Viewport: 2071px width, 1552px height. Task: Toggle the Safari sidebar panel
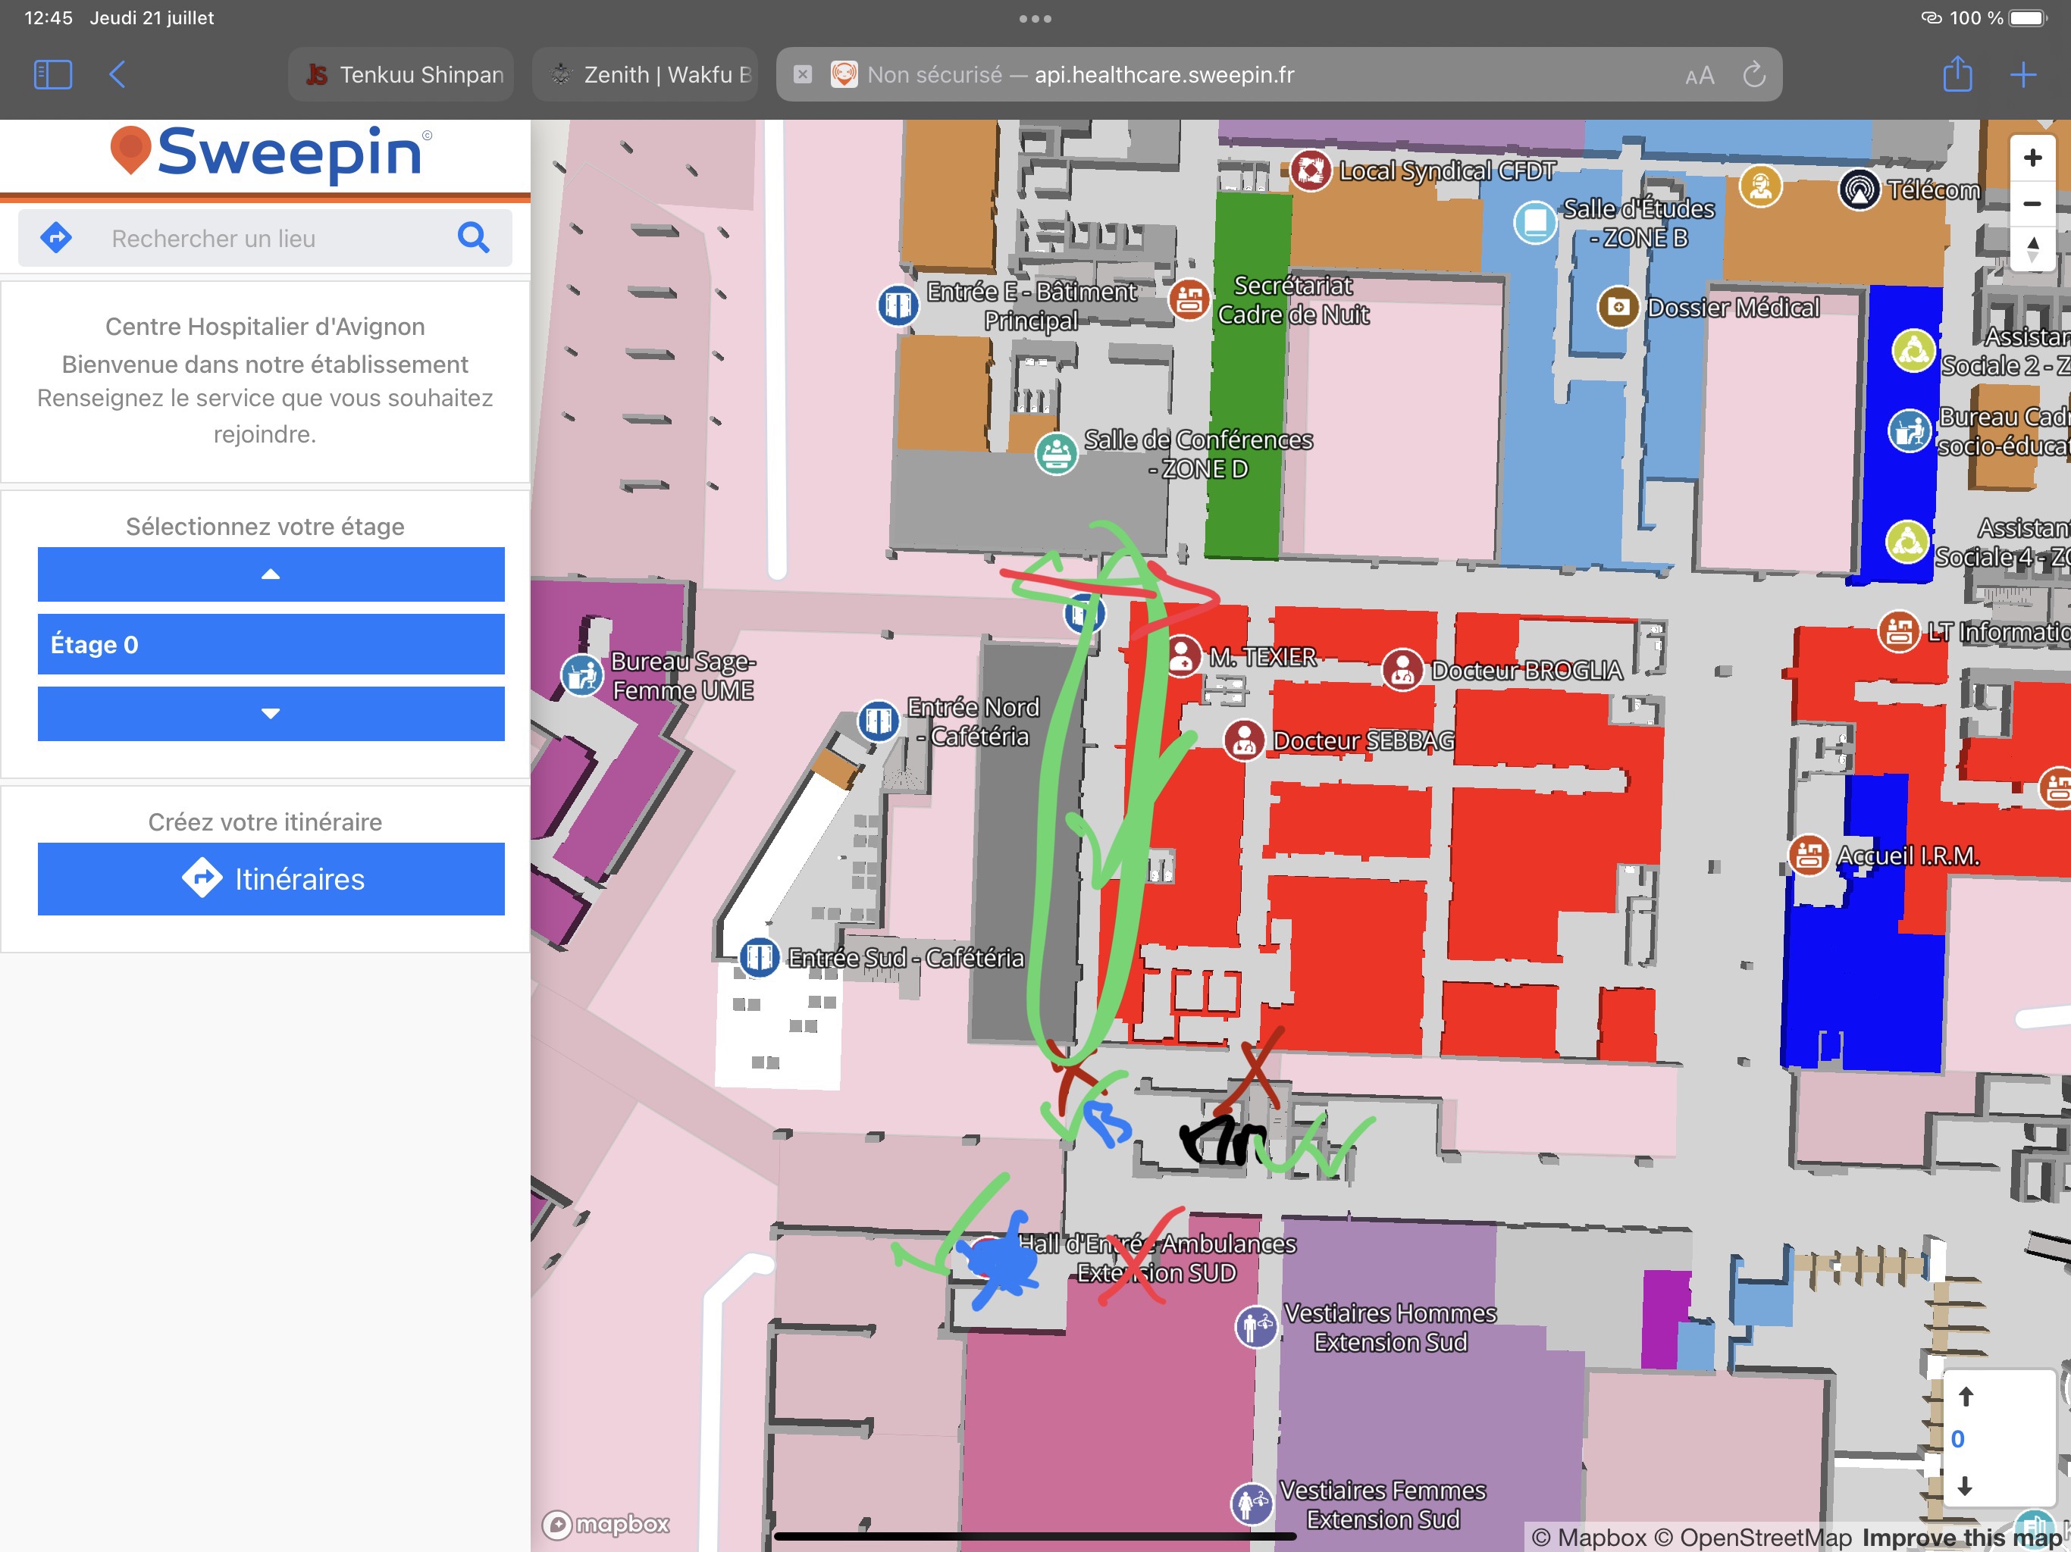click(52, 75)
